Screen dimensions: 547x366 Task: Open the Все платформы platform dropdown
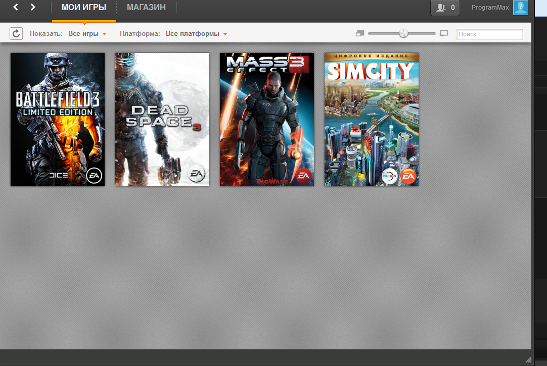(x=196, y=34)
